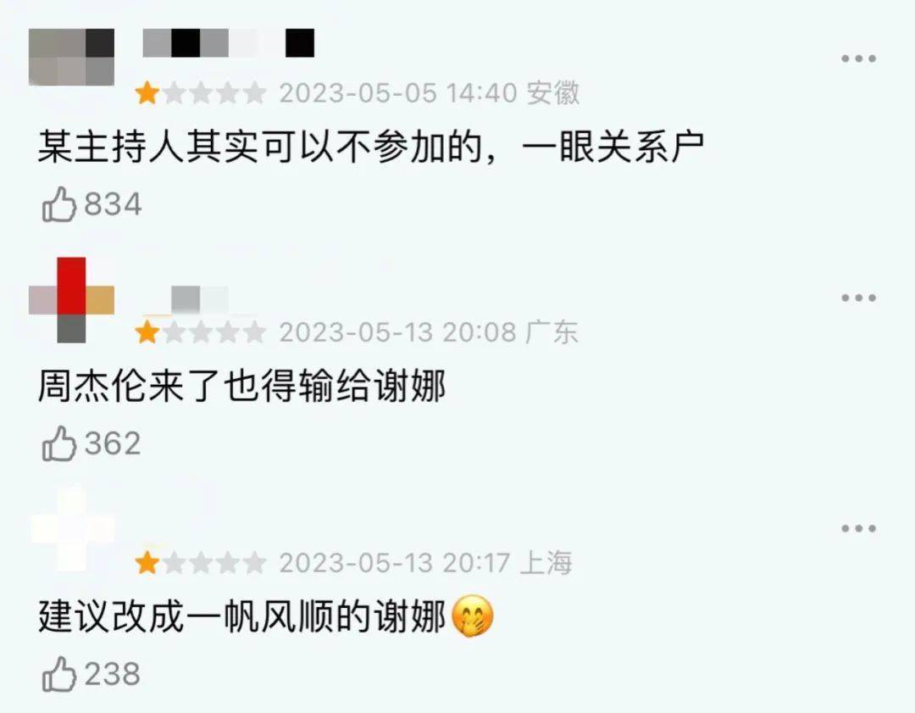
Task: Like the comment about 周杰伦
Action: [x=59, y=443]
